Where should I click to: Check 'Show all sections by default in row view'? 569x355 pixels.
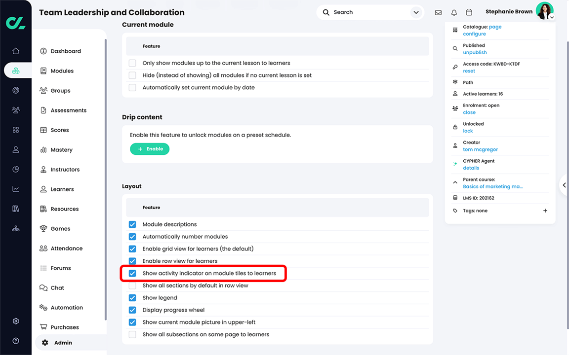132,286
